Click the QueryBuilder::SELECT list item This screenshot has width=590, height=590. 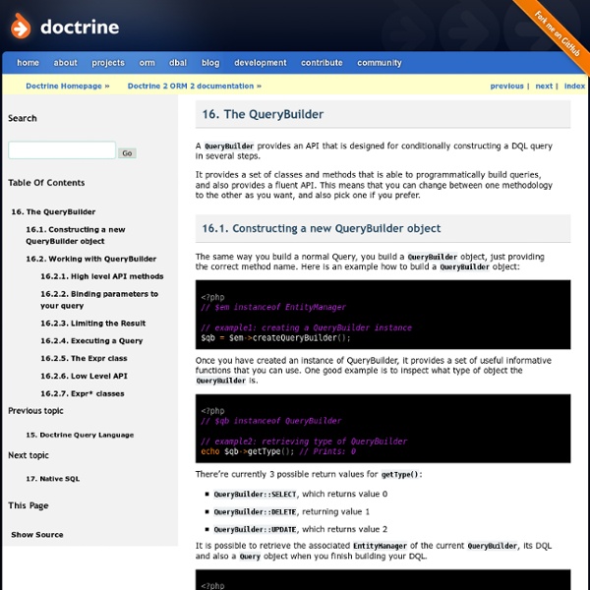(300, 494)
